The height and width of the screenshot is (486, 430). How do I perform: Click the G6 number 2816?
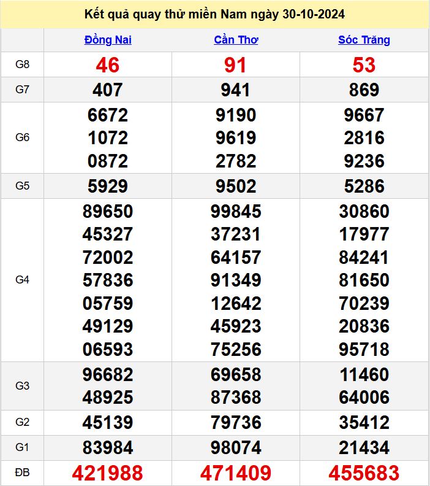pos(364,138)
